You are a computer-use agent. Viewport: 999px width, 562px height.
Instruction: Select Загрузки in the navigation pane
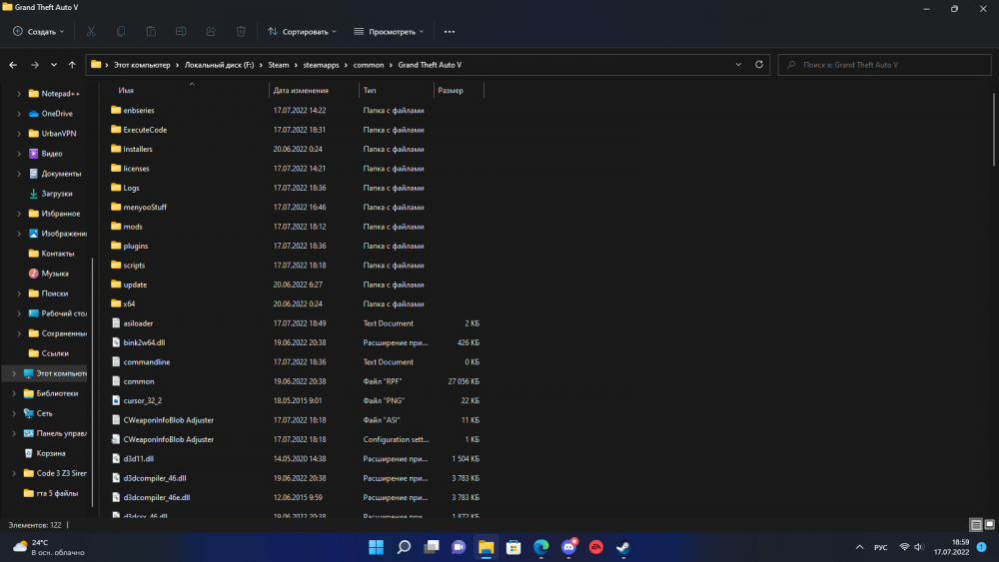point(57,194)
